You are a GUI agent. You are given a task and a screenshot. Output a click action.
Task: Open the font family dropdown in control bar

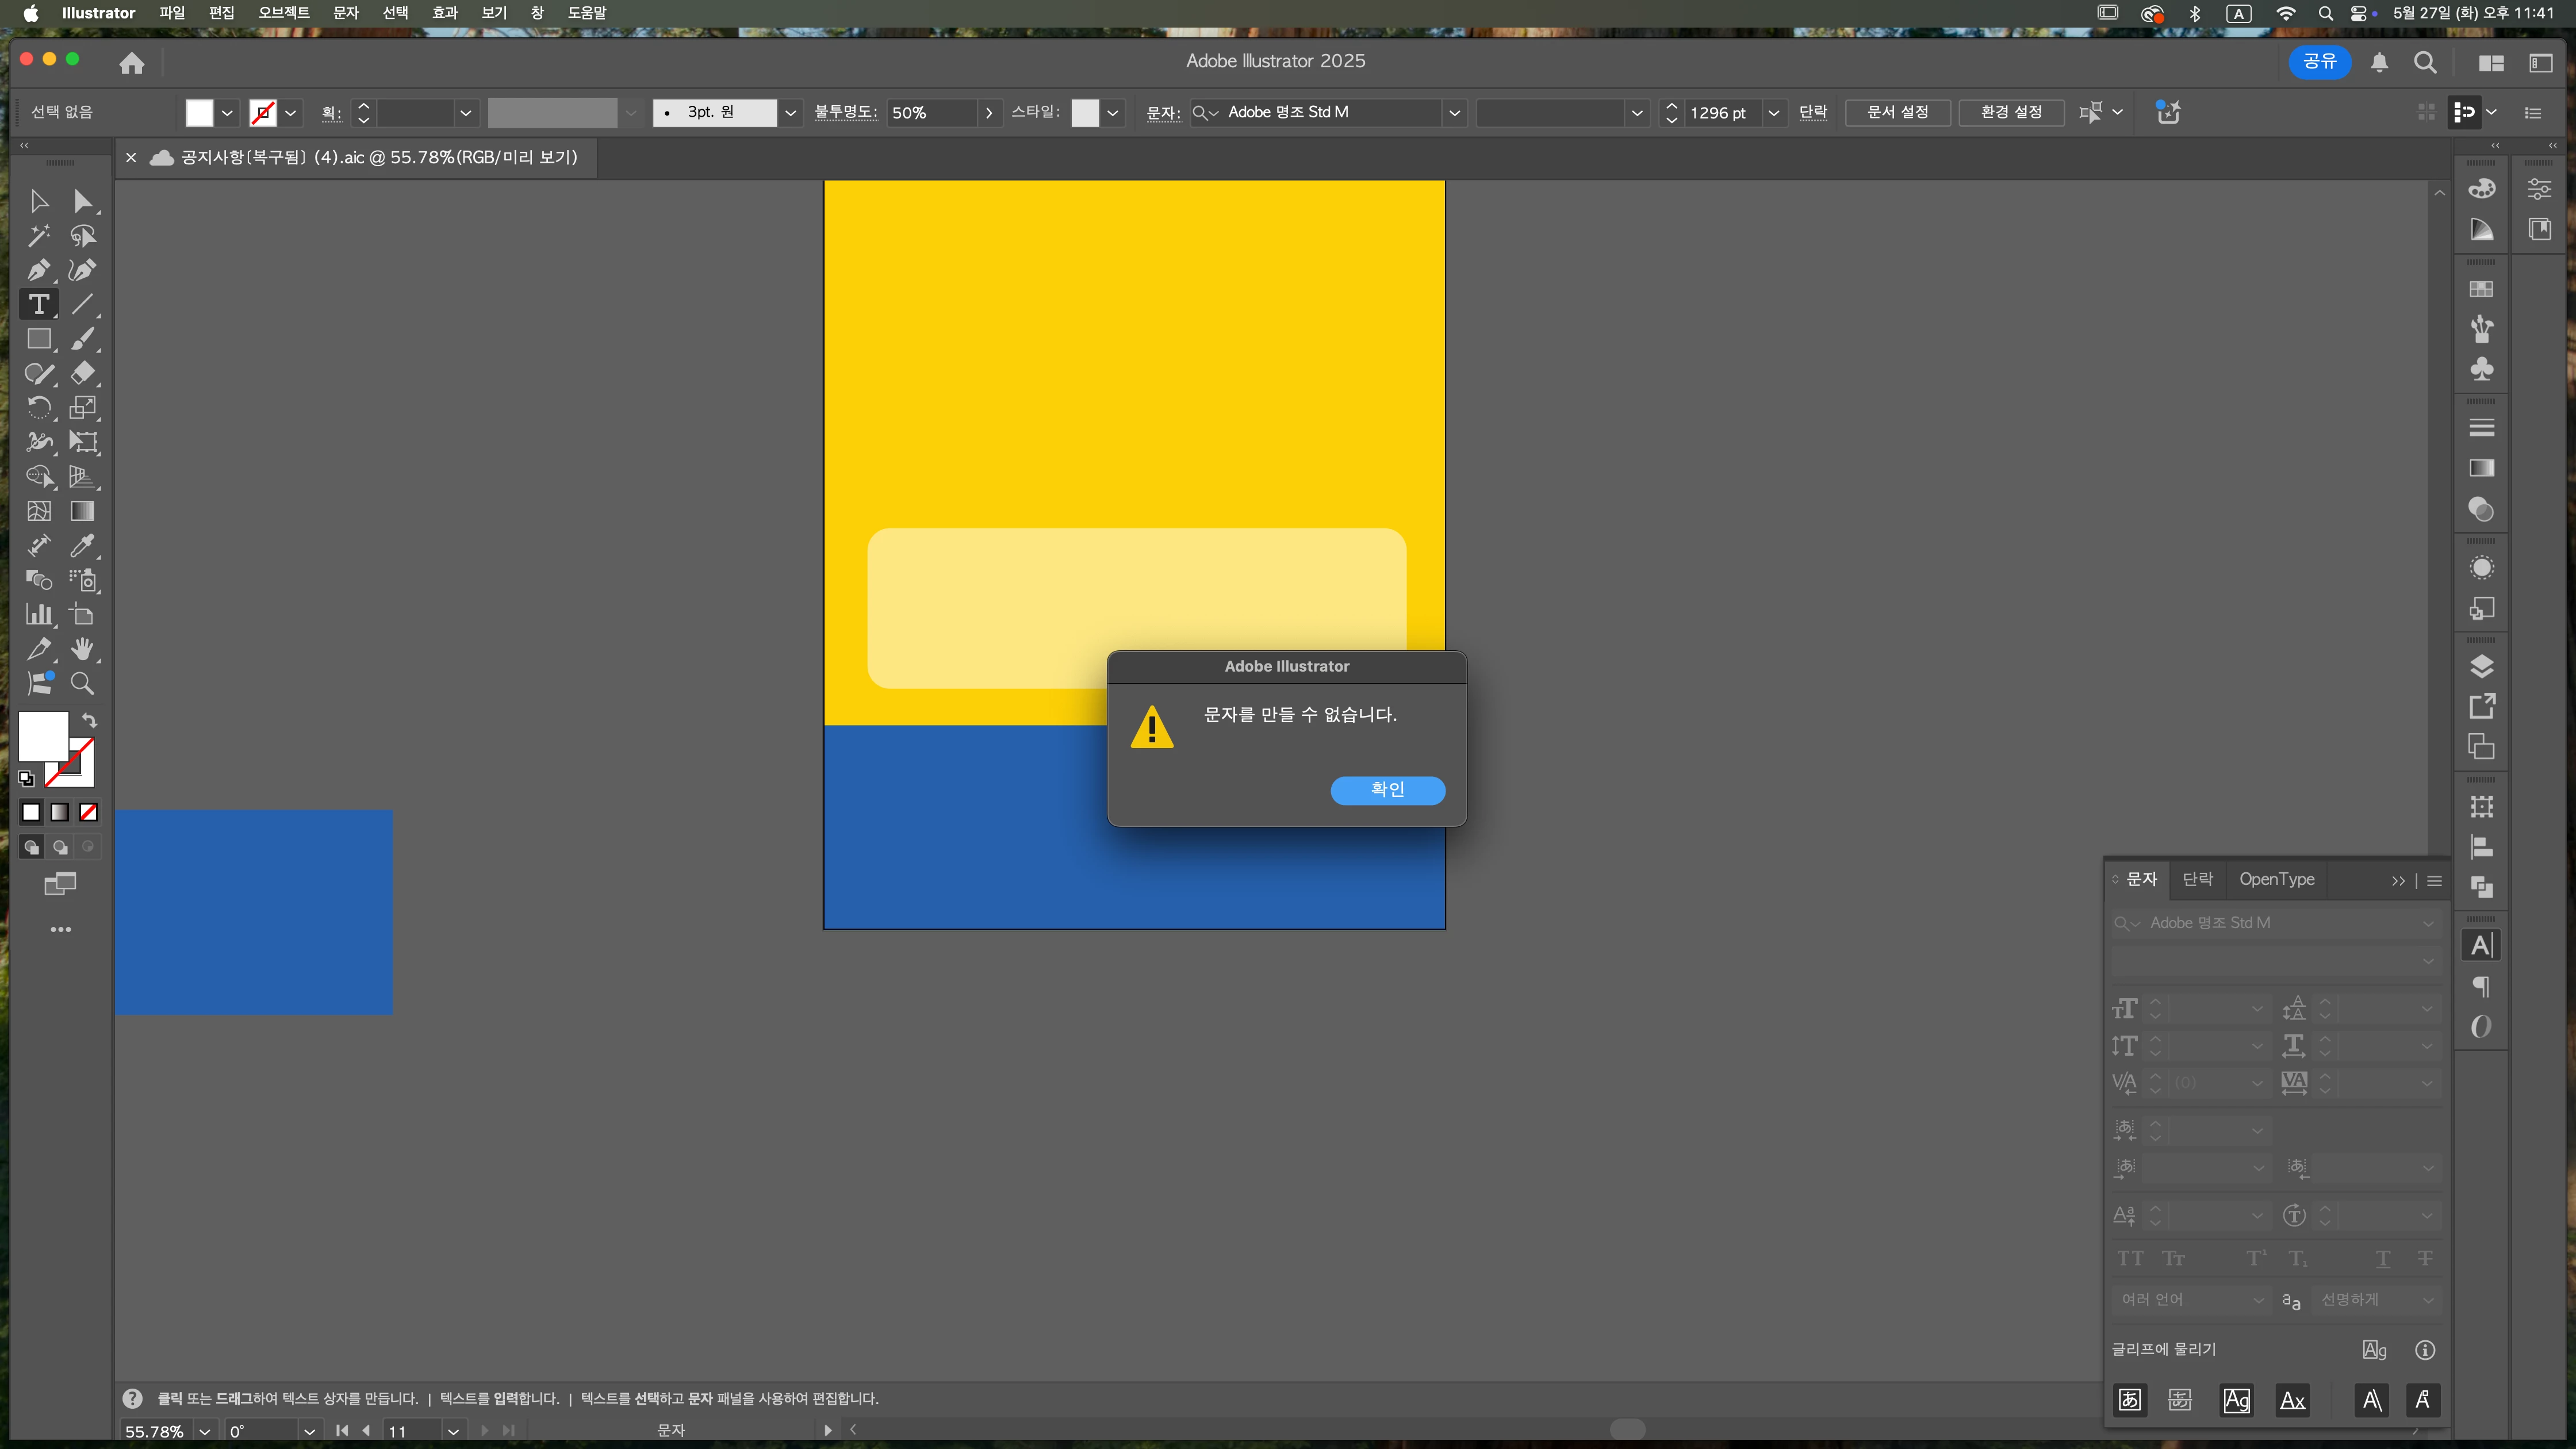pos(1454,112)
